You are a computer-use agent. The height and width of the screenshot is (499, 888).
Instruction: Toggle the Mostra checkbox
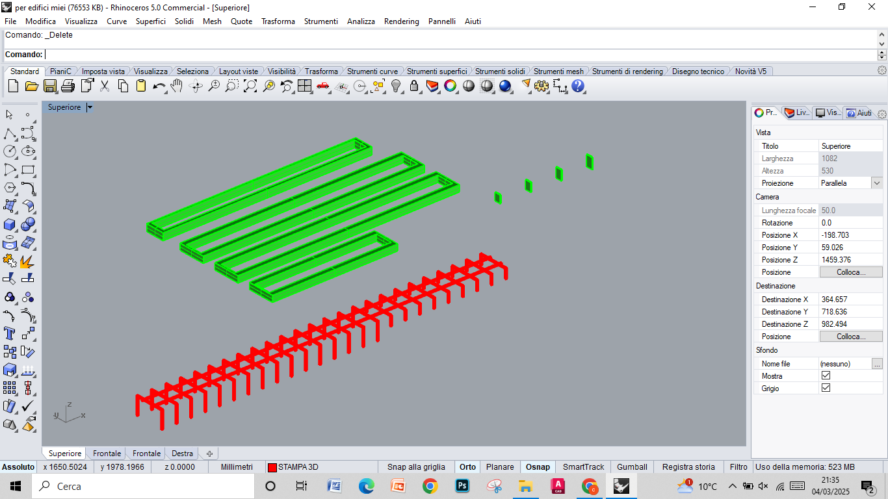[826, 376]
